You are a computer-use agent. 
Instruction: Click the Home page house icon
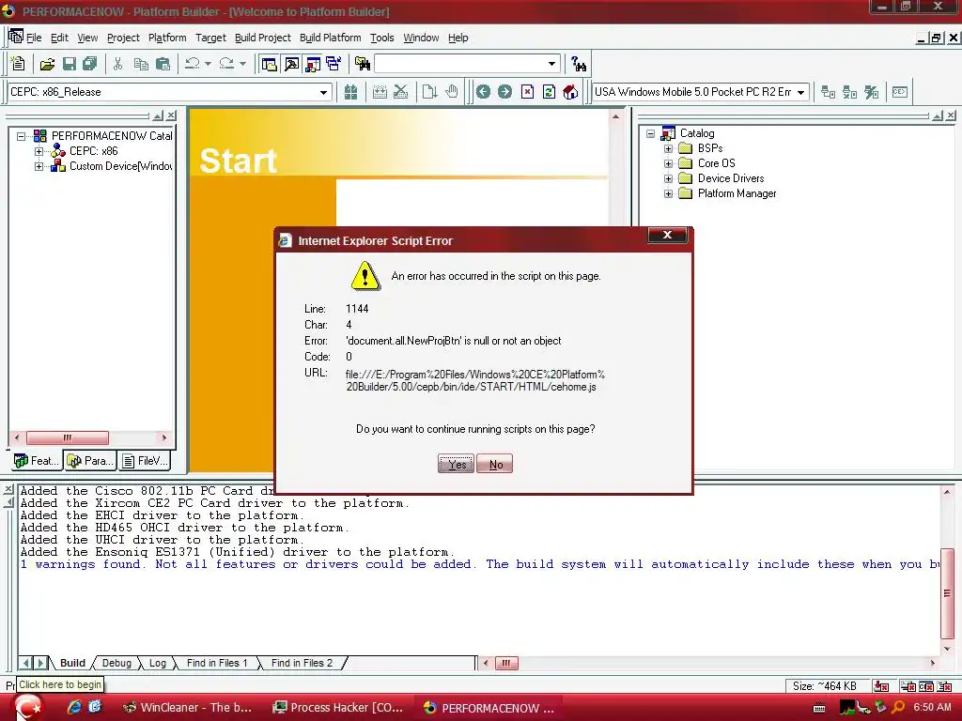[570, 92]
